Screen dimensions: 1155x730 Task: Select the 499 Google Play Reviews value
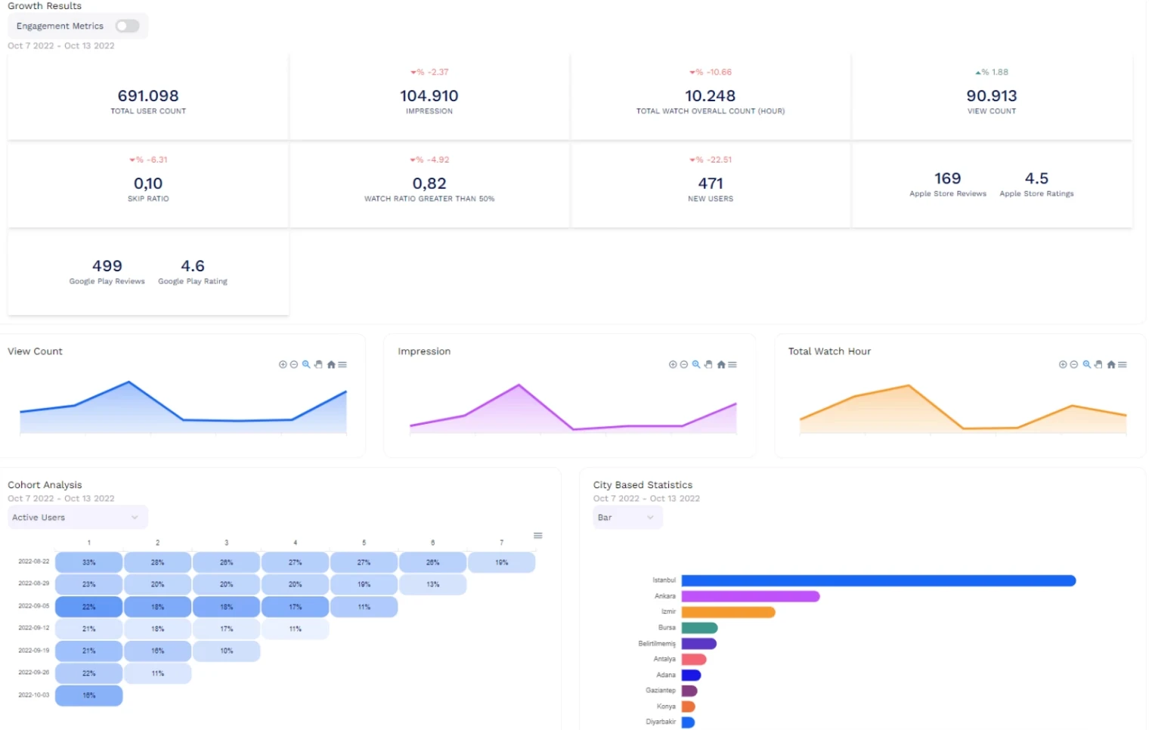[107, 266]
